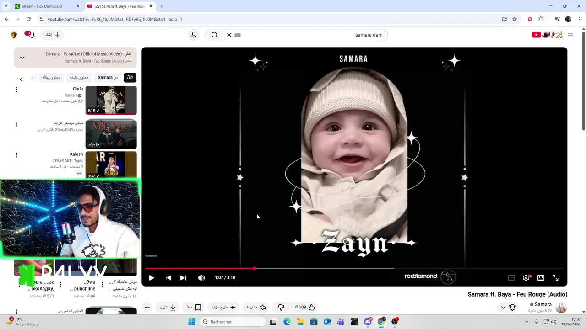This screenshot has width=586, height=329.
Task: Show more filter chips with arrow
Action: point(21,80)
